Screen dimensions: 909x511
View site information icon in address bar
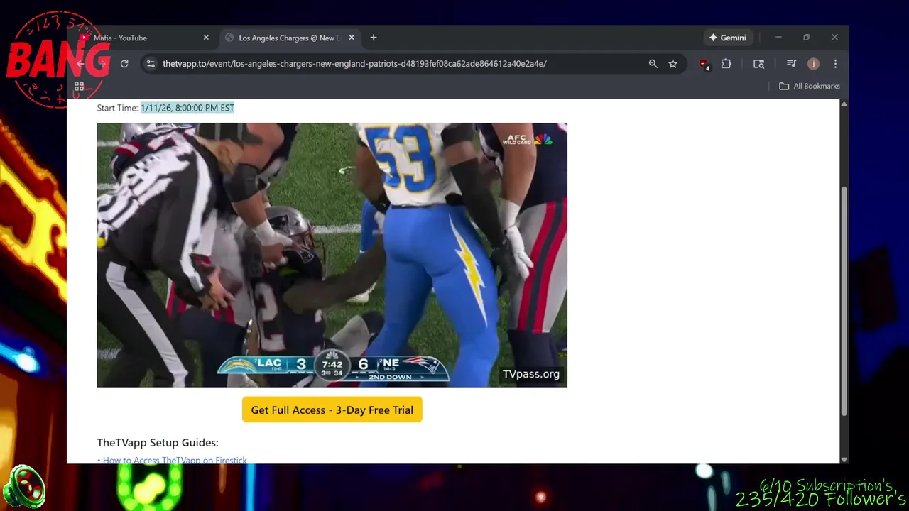[150, 64]
